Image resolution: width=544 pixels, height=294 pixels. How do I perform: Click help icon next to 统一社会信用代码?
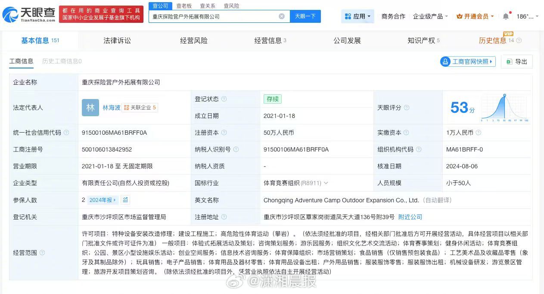tap(66, 133)
